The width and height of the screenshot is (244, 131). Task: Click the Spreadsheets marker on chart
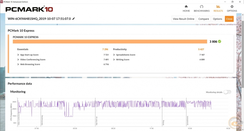(188, 120)
